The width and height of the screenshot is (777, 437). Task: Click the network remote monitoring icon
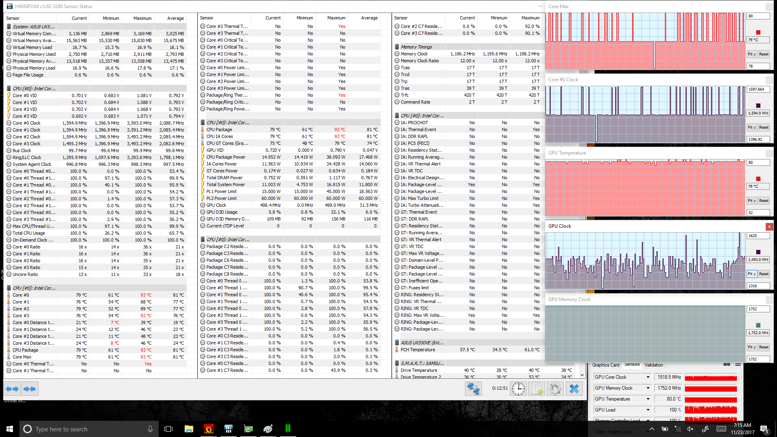coord(473,389)
